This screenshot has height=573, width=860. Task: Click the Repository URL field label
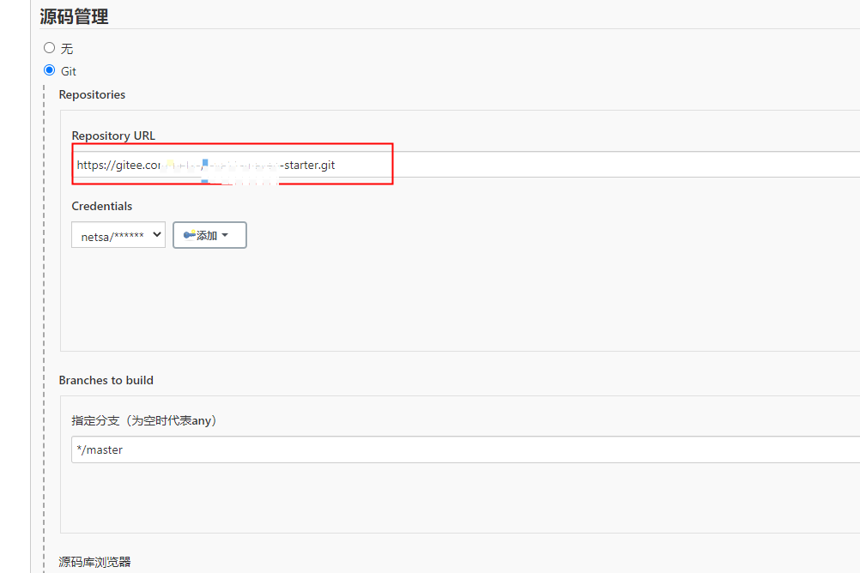pos(113,136)
